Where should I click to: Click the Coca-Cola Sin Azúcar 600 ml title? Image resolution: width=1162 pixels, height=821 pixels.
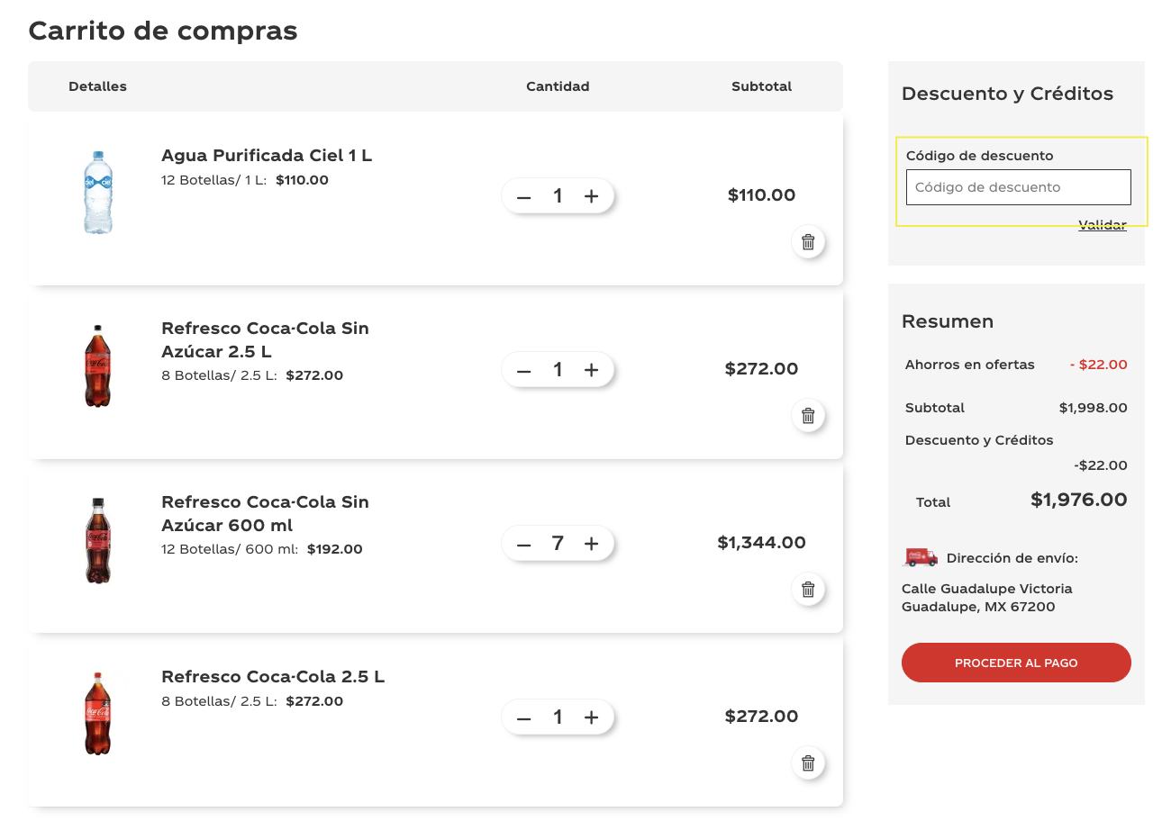(x=265, y=513)
